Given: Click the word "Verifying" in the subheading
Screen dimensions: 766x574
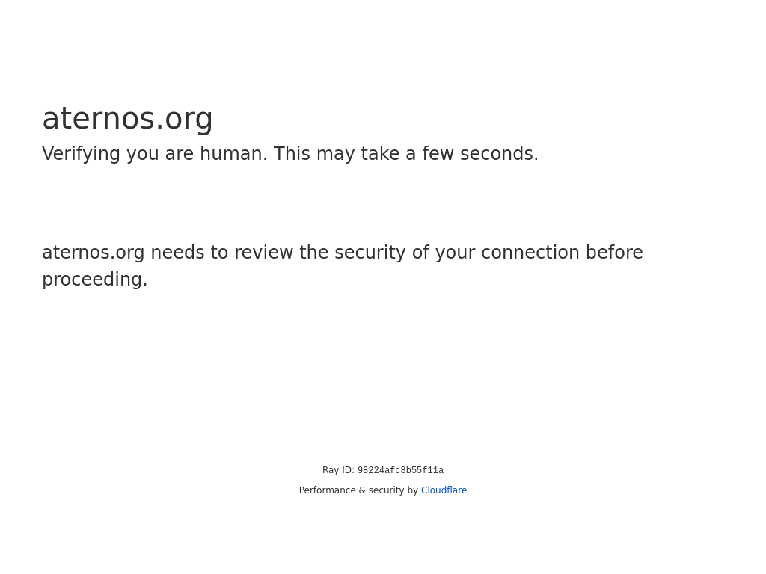Looking at the screenshot, I should pos(81,154).
